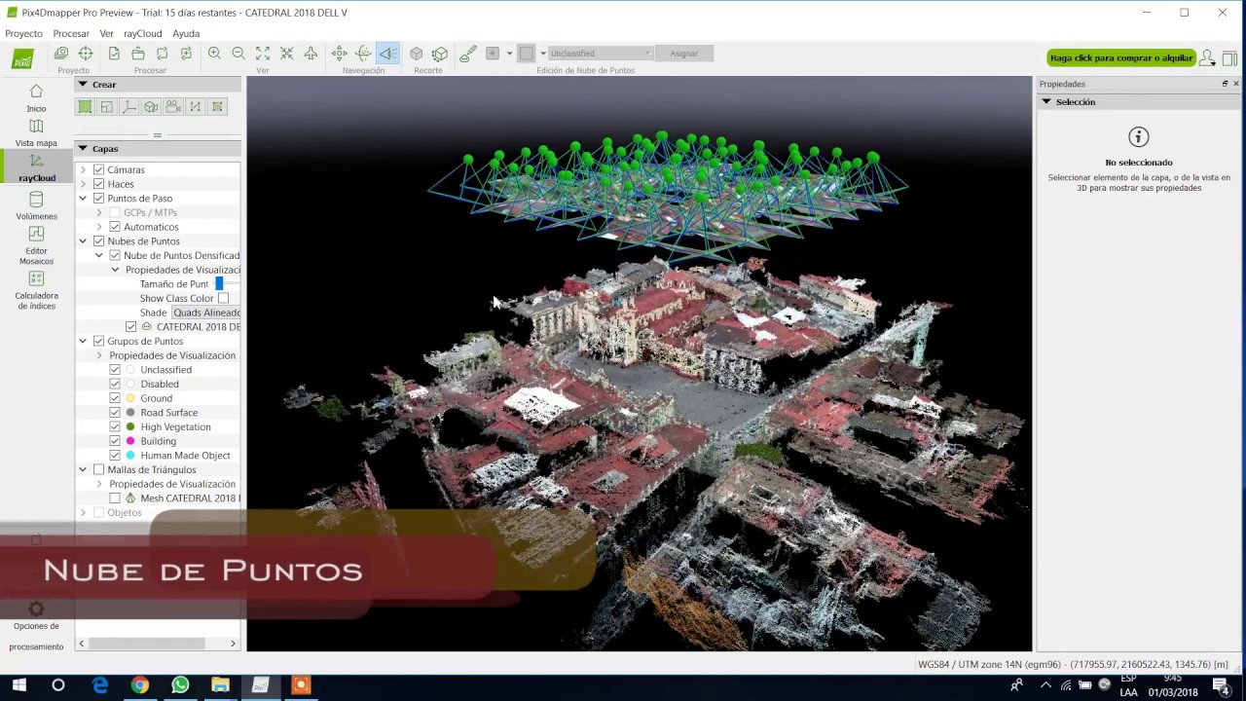The width and height of the screenshot is (1246, 701).
Task: Open the Ver menu
Action: (x=107, y=33)
